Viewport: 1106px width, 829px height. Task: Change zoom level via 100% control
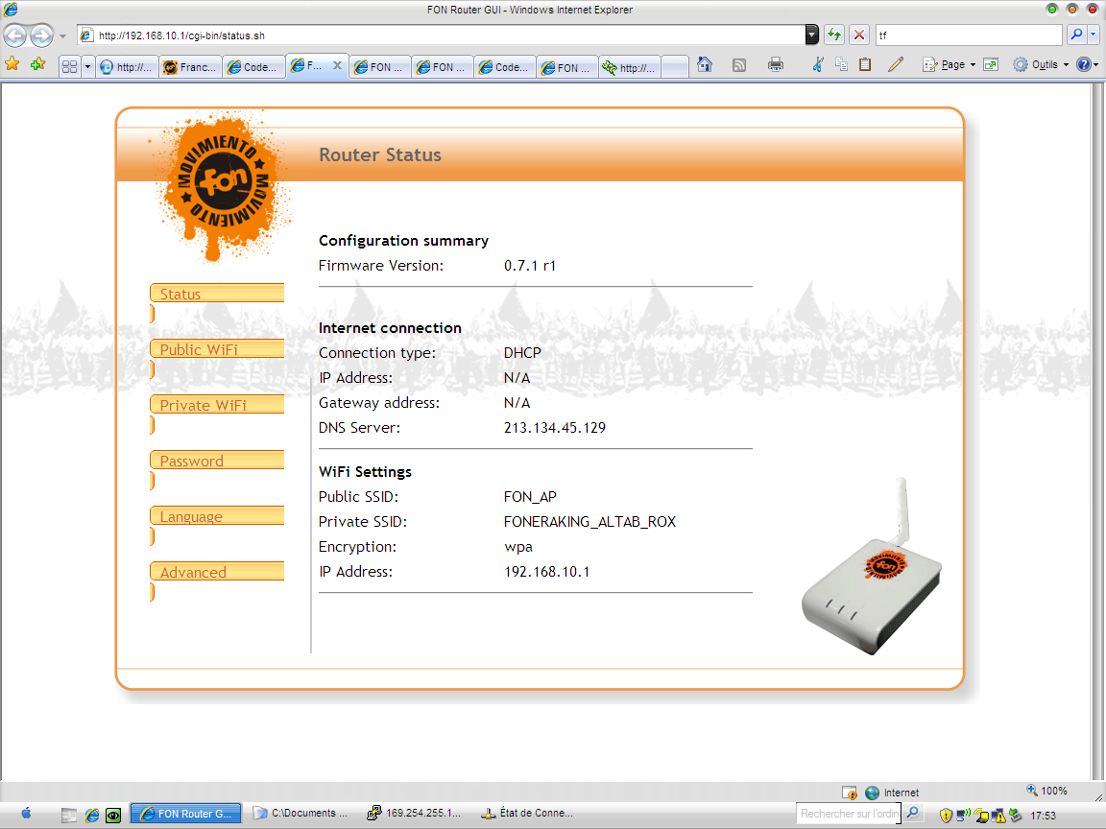pyautogui.click(x=1046, y=791)
